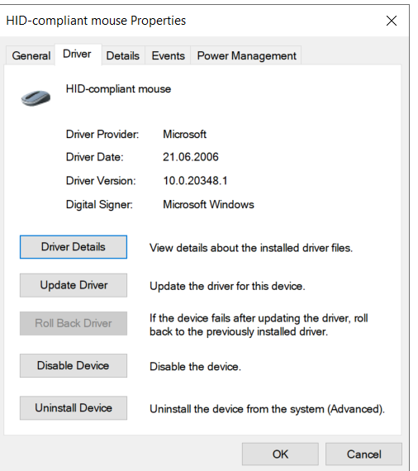This screenshot has height=471, width=418.
Task: Click the Driver Details button
Action: click(74, 247)
